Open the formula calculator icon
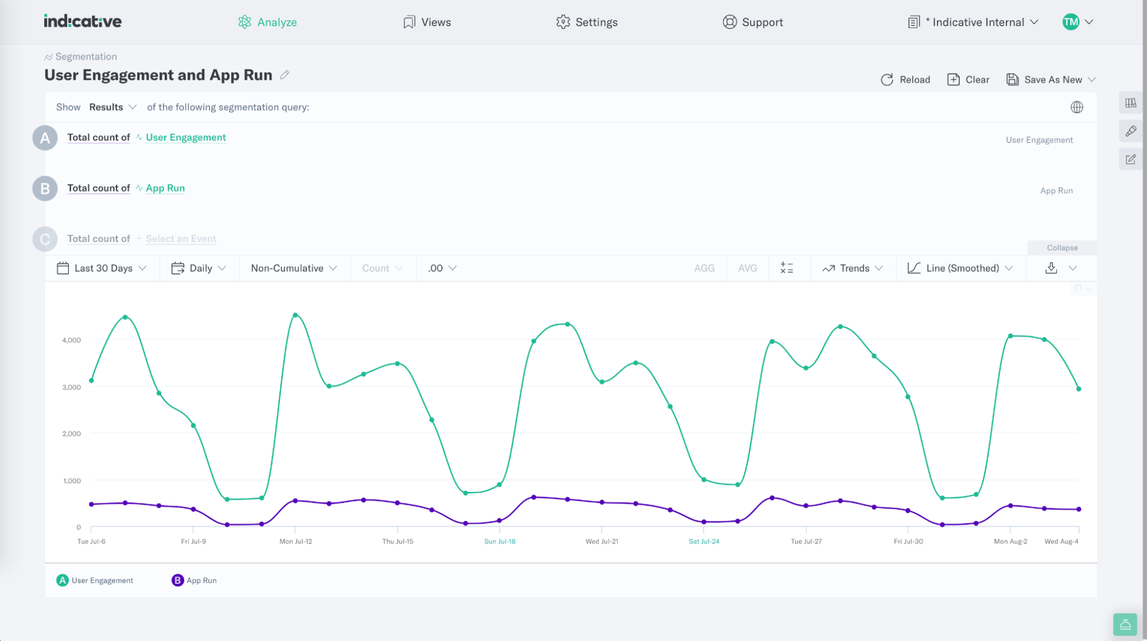Viewport: 1147px width, 641px height. coord(787,268)
